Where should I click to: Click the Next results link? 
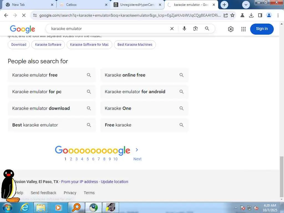tap(137, 159)
